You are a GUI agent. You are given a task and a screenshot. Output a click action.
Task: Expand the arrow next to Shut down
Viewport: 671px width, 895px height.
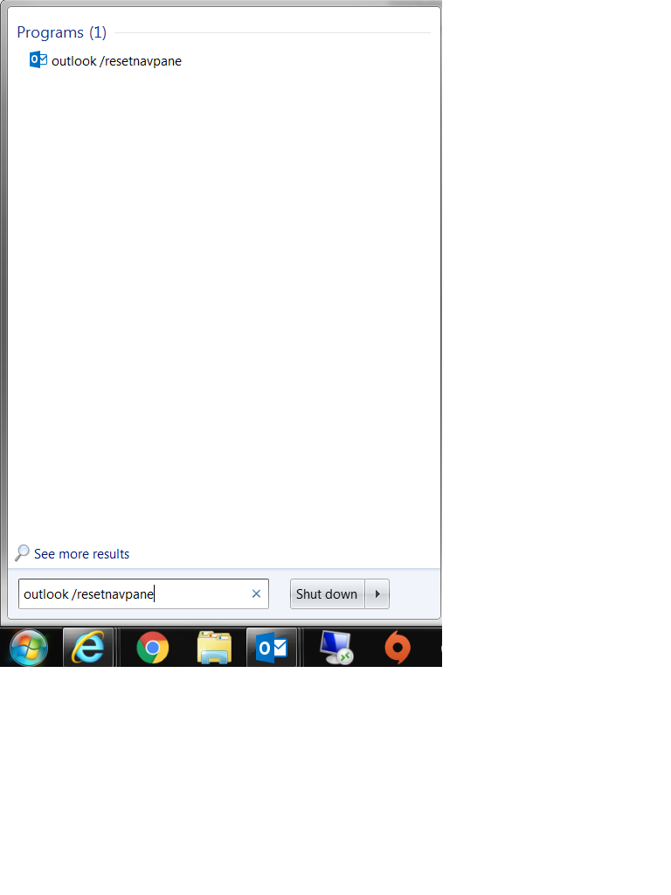(377, 594)
